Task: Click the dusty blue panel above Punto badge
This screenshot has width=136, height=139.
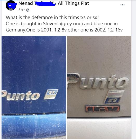Action: coord(34,62)
